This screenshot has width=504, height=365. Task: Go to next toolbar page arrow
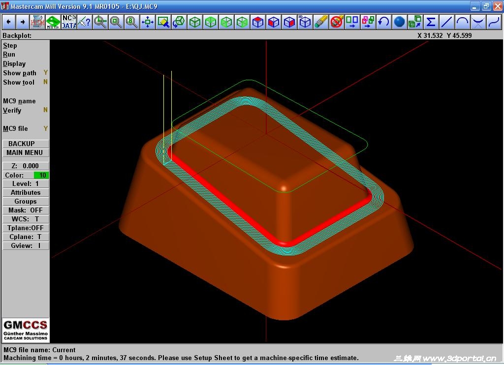click(23, 22)
